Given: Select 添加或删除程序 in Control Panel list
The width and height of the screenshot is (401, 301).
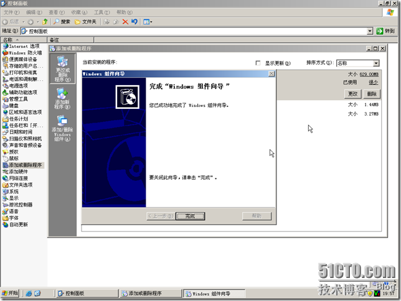Looking at the screenshot, I should [23, 165].
